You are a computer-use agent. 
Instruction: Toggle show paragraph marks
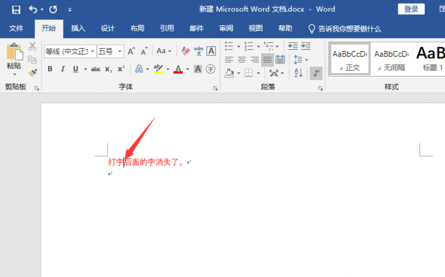[x=316, y=73]
